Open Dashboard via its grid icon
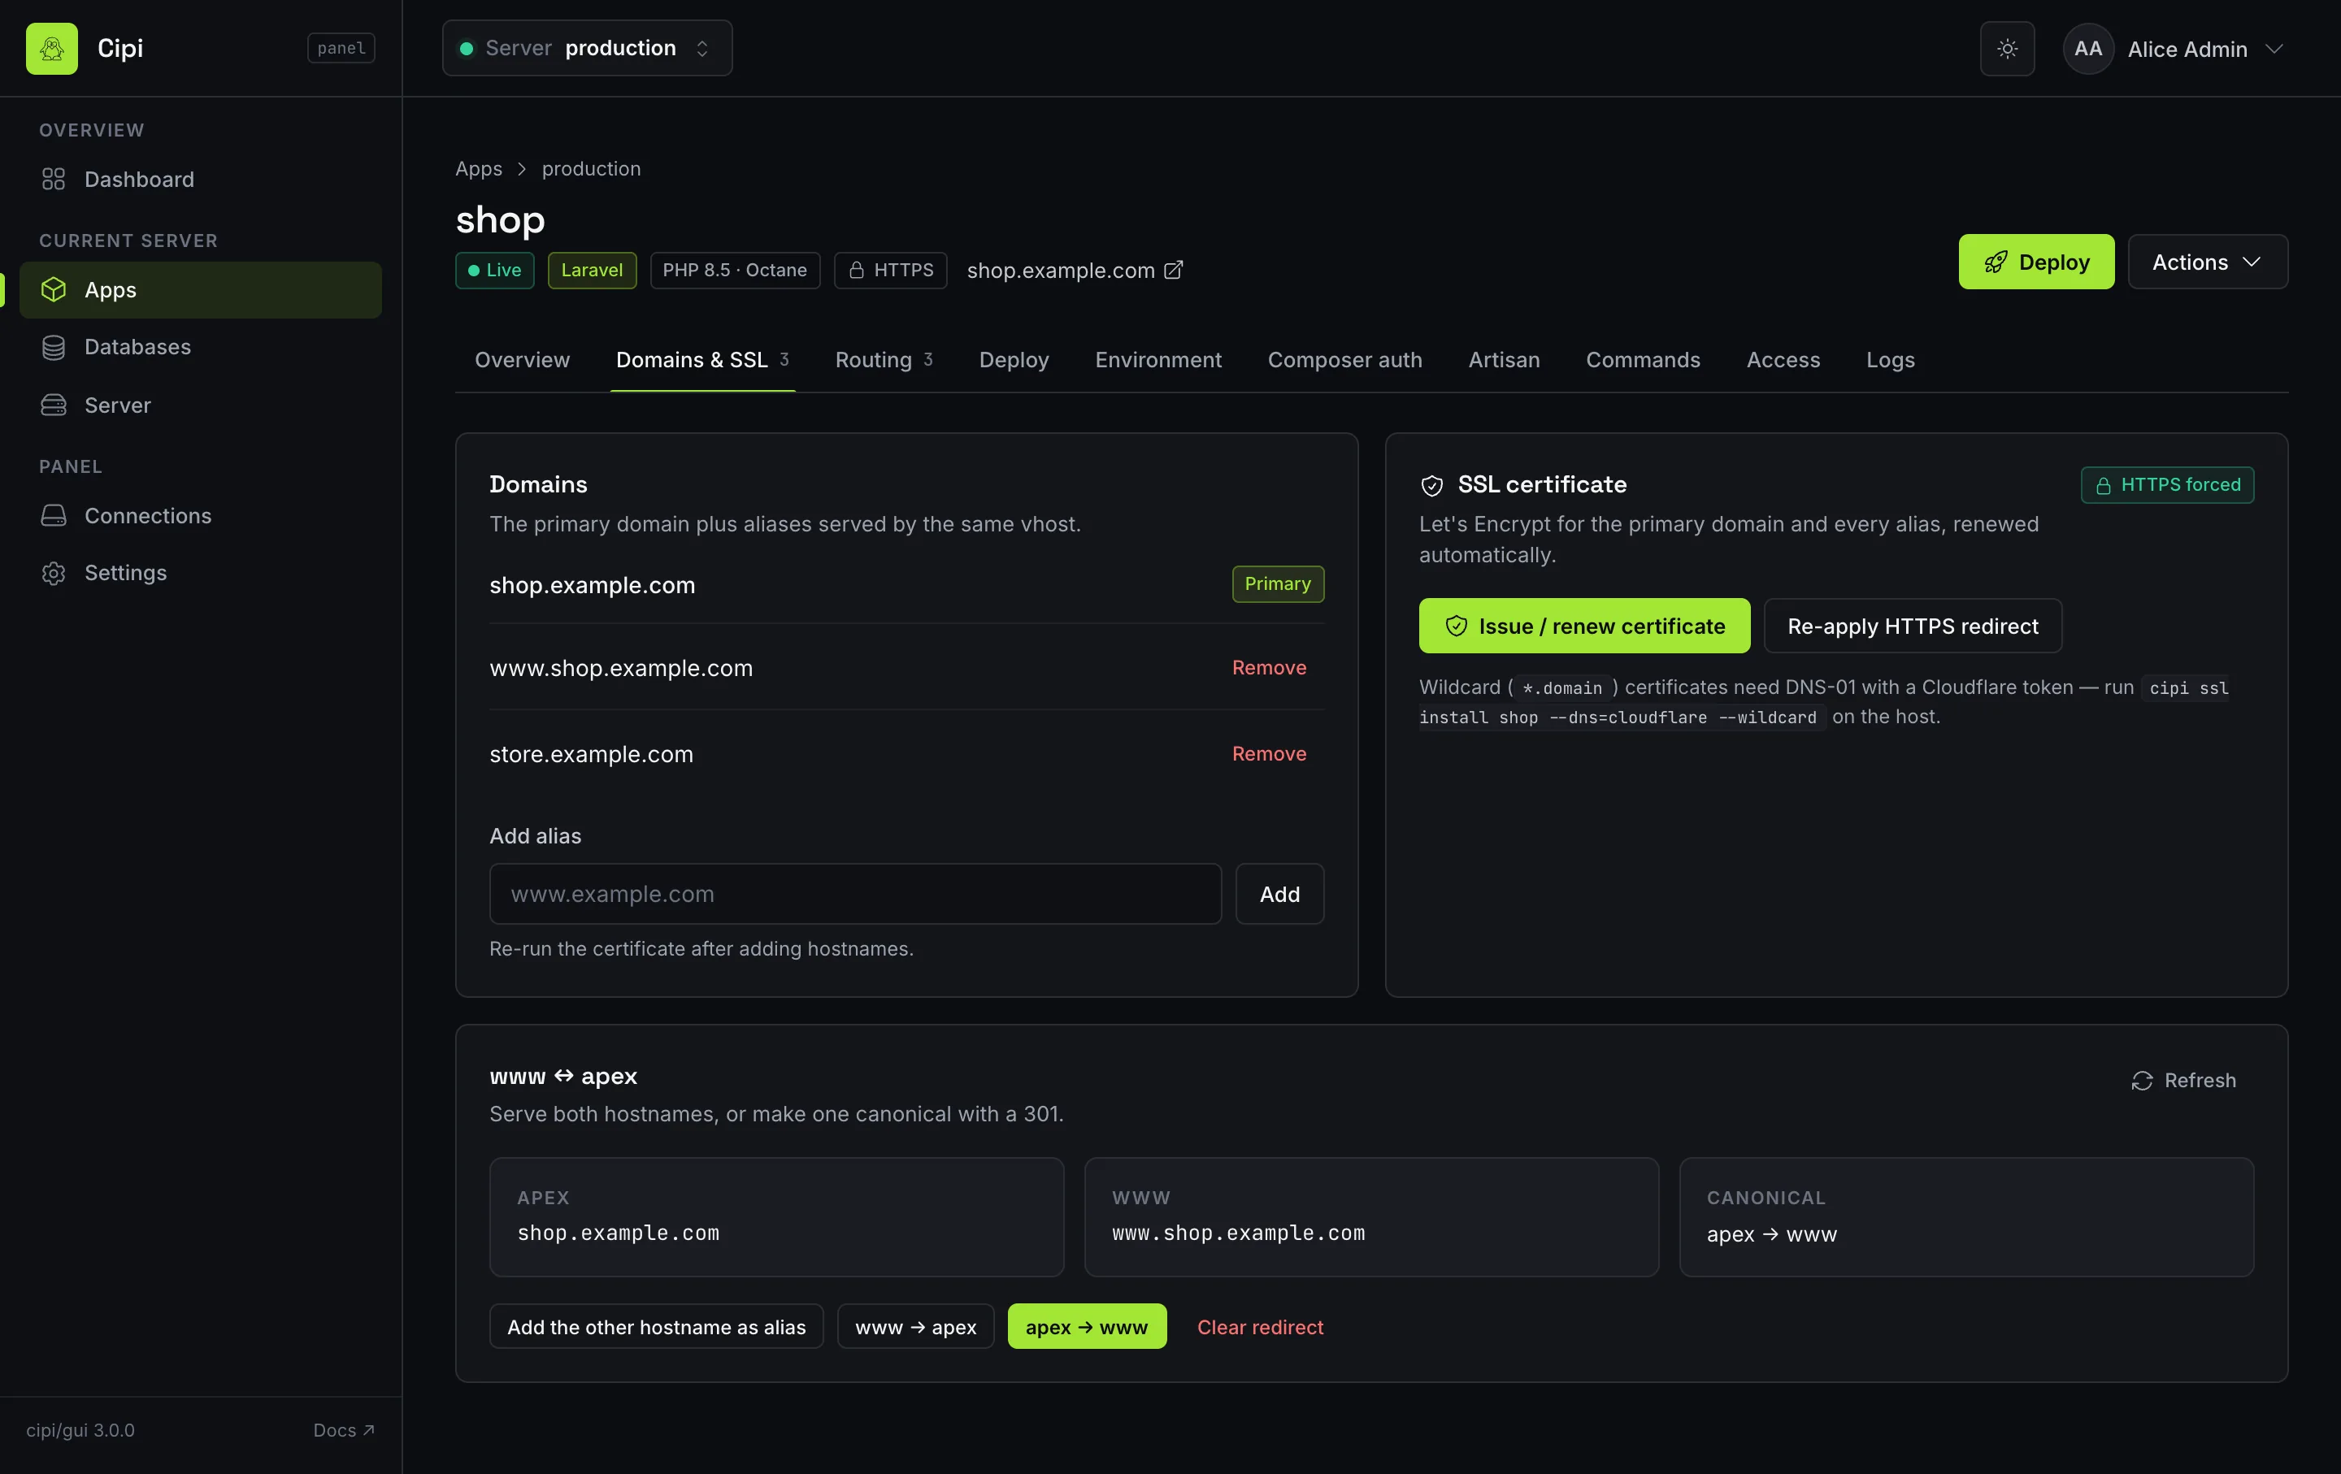The width and height of the screenshot is (2341, 1474). [x=54, y=179]
